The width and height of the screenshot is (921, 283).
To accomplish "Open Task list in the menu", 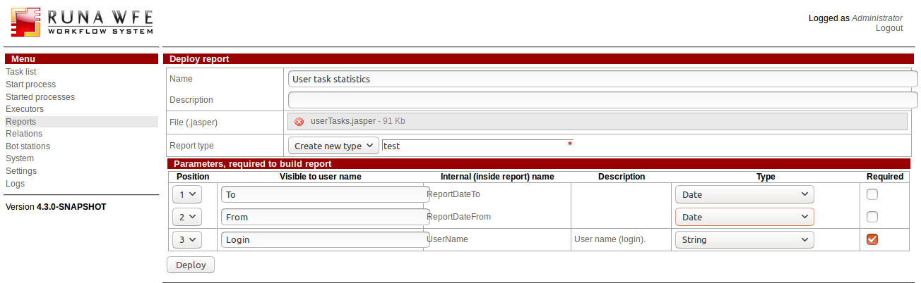I will [x=21, y=72].
